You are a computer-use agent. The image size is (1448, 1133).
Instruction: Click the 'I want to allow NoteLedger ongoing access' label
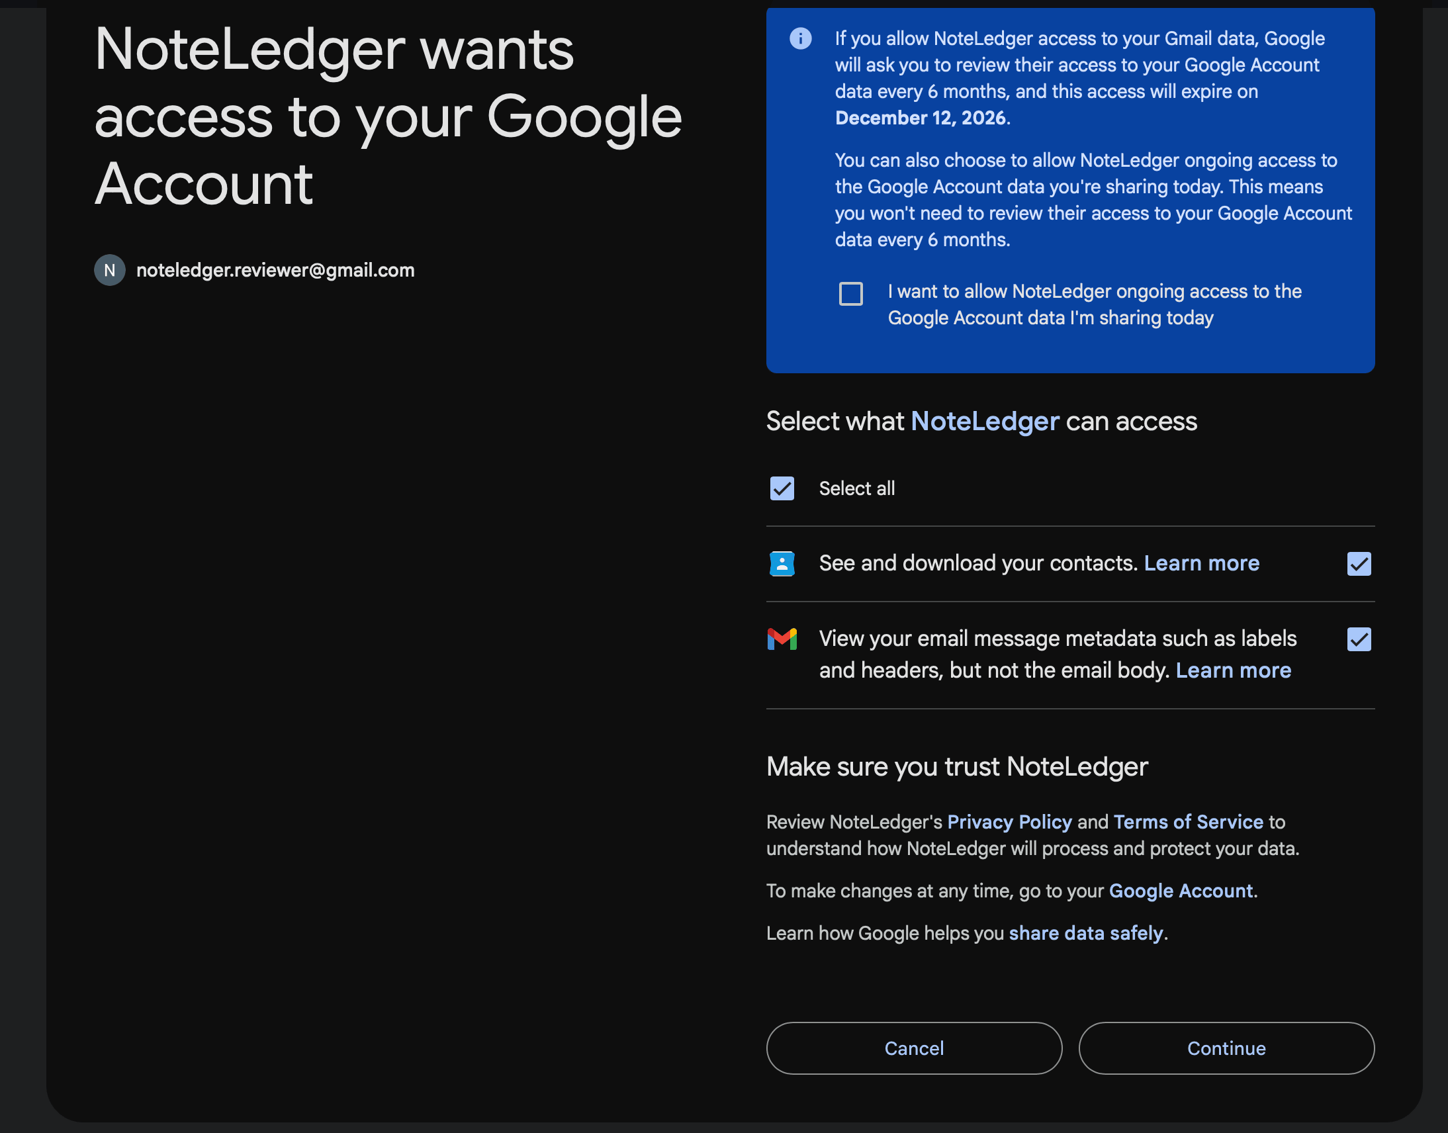coord(1095,304)
